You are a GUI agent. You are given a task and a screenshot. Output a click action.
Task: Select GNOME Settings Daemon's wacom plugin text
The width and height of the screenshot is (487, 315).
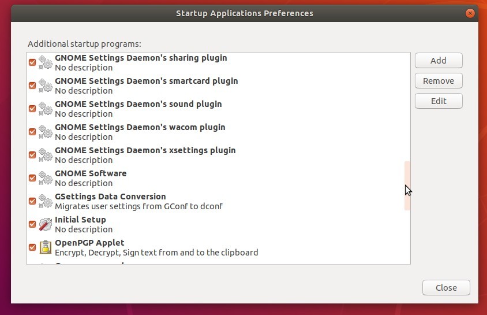coord(140,127)
